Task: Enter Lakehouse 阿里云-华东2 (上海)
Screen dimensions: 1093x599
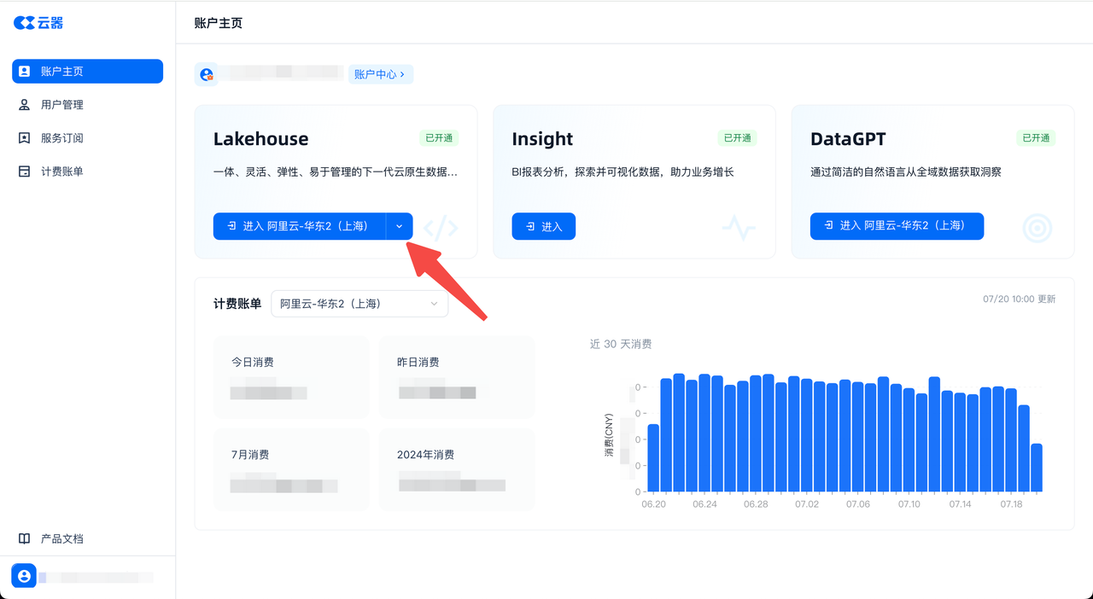Action: pos(299,226)
